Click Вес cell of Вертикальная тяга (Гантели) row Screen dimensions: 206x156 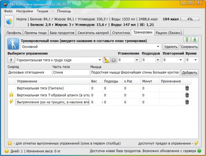coord(96,88)
